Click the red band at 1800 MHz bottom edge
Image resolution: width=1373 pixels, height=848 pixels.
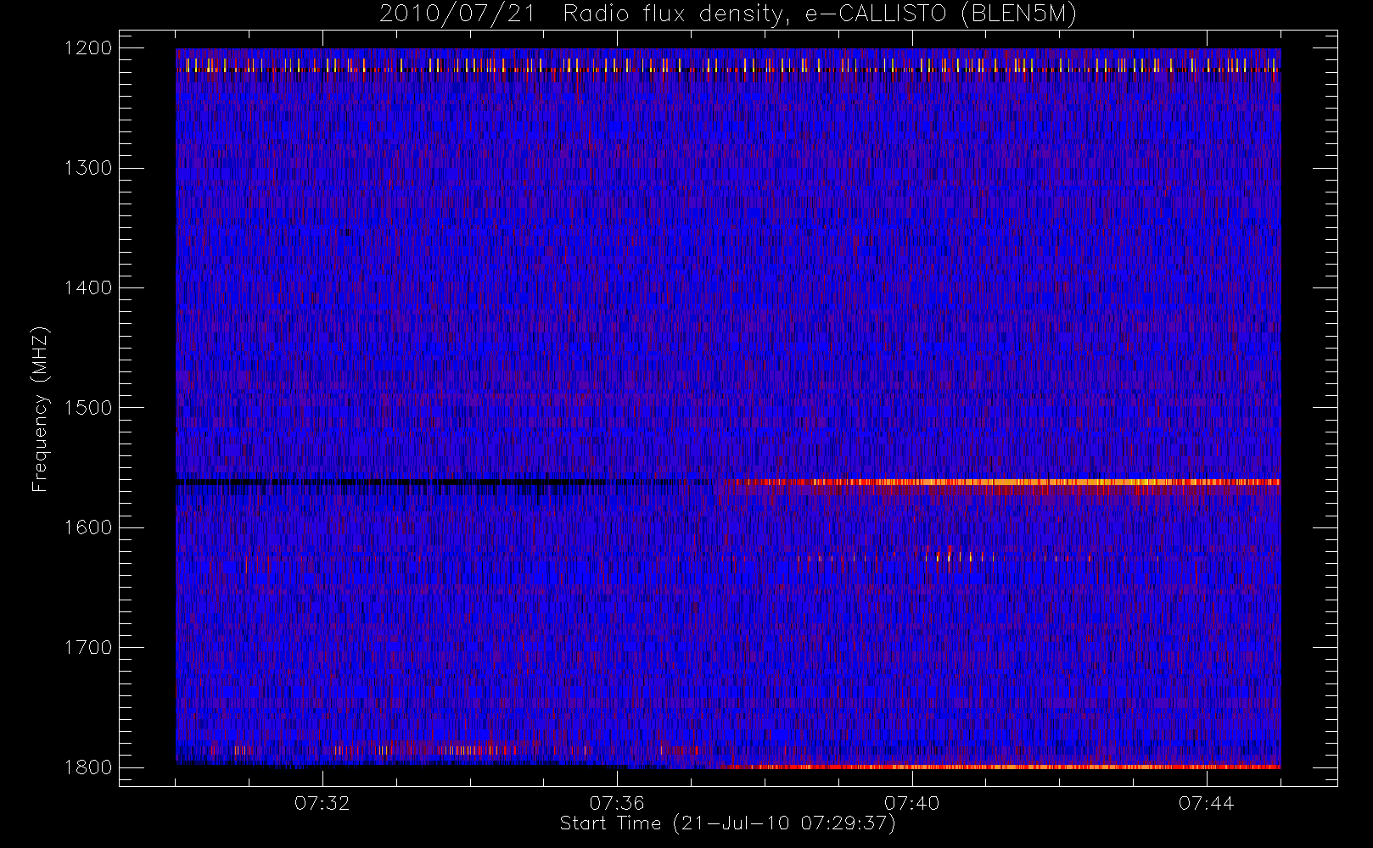coord(1001,767)
